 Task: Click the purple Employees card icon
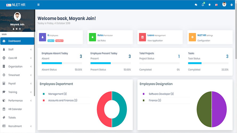43,37
